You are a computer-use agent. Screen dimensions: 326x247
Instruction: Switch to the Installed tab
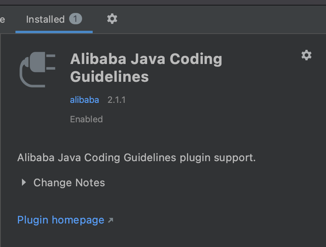pos(45,19)
